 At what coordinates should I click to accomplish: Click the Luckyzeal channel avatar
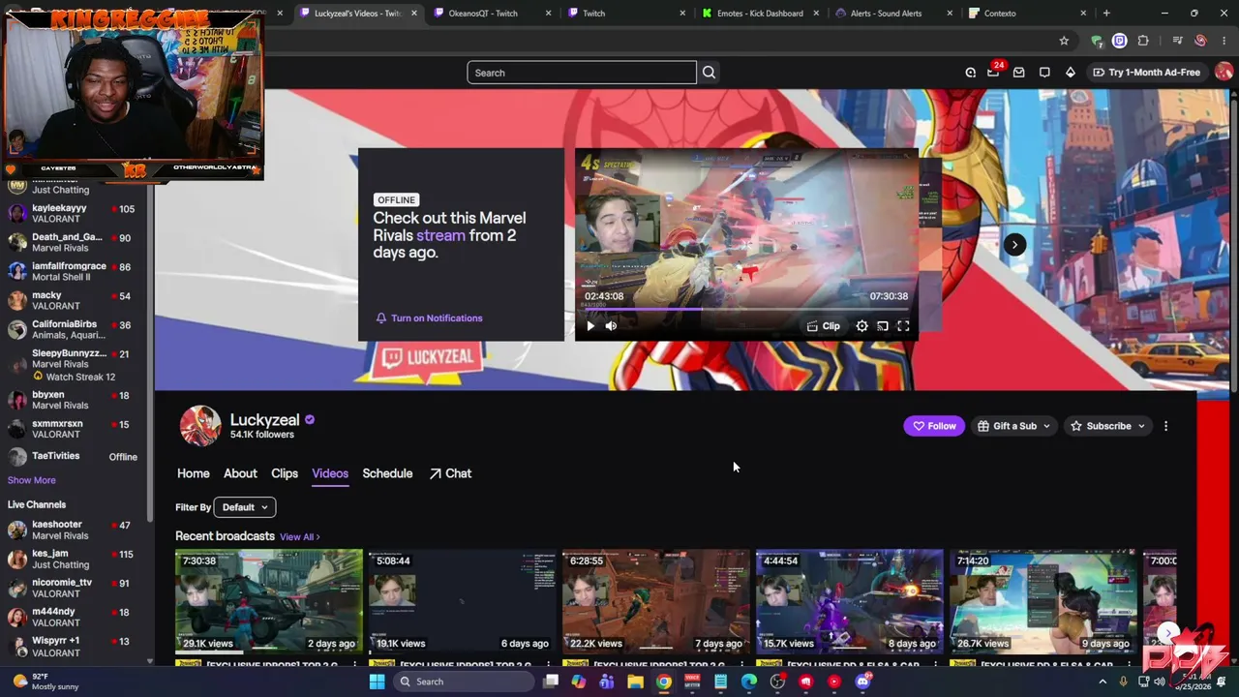click(x=200, y=426)
